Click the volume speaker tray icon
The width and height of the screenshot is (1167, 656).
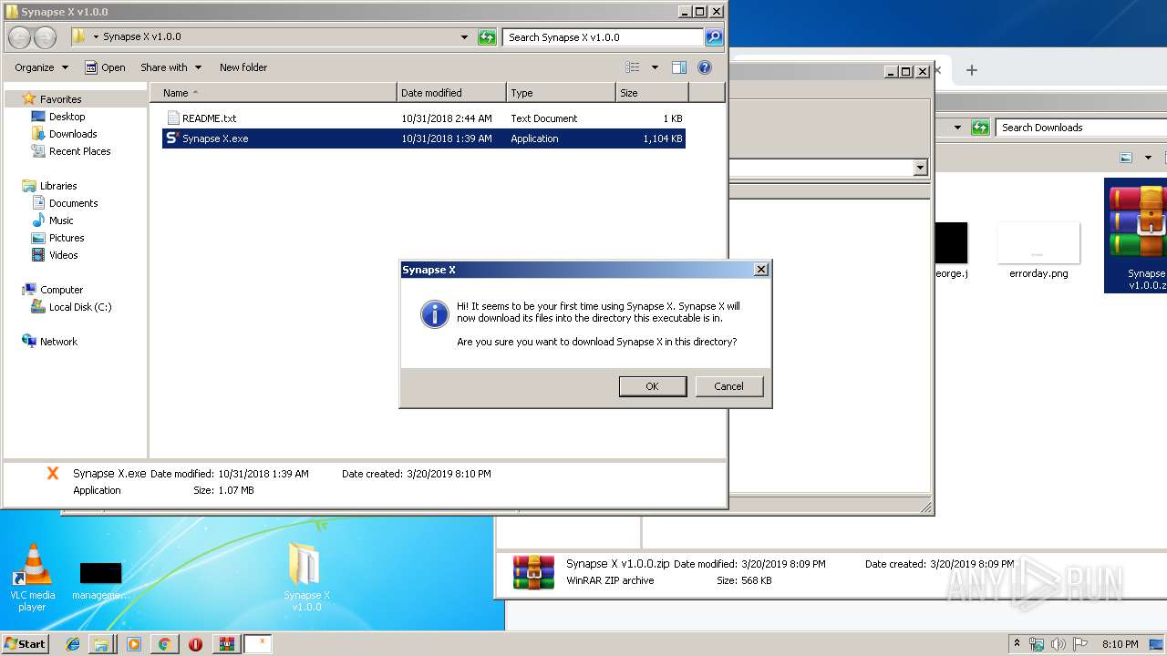click(x=1059, y=644)
